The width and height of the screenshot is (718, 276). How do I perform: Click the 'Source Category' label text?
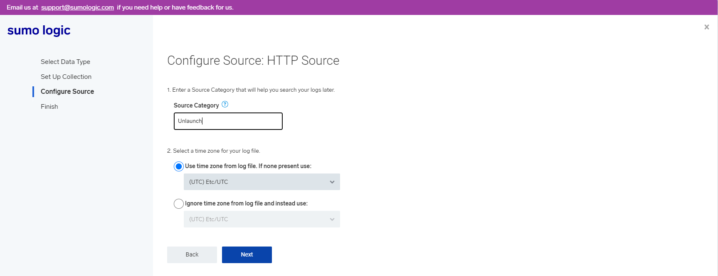coord(196,105)
